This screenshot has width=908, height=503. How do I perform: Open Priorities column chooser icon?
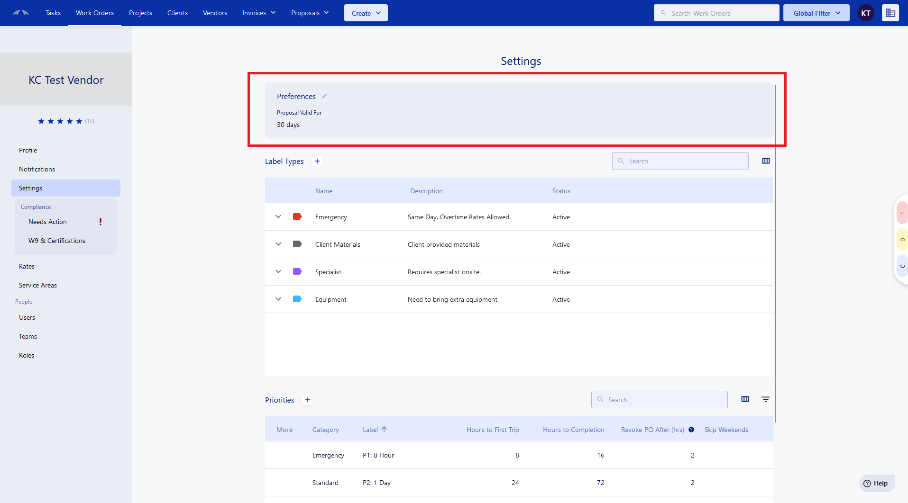click(x=745, y=399)
